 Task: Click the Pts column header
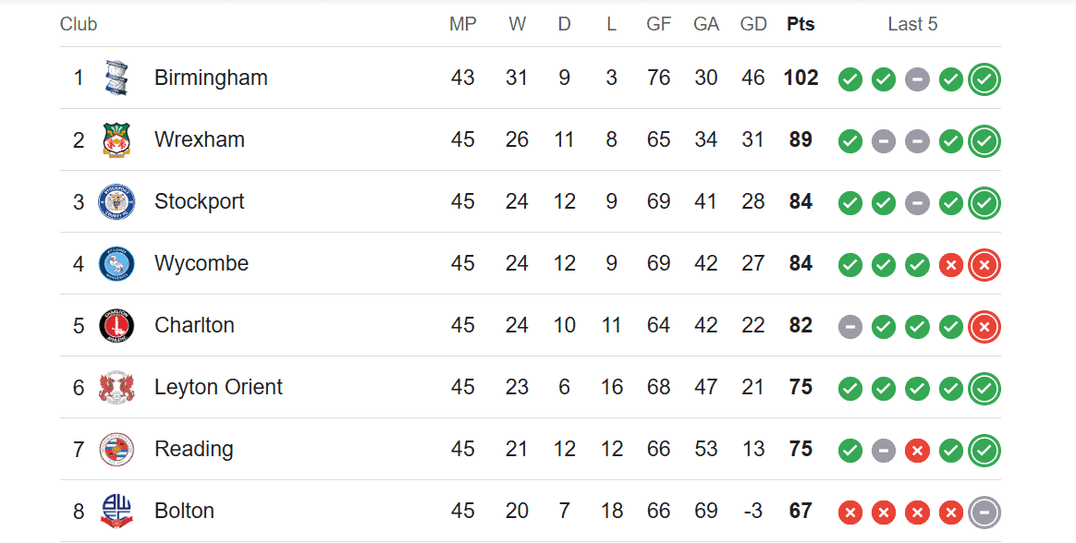pos(801,24)
